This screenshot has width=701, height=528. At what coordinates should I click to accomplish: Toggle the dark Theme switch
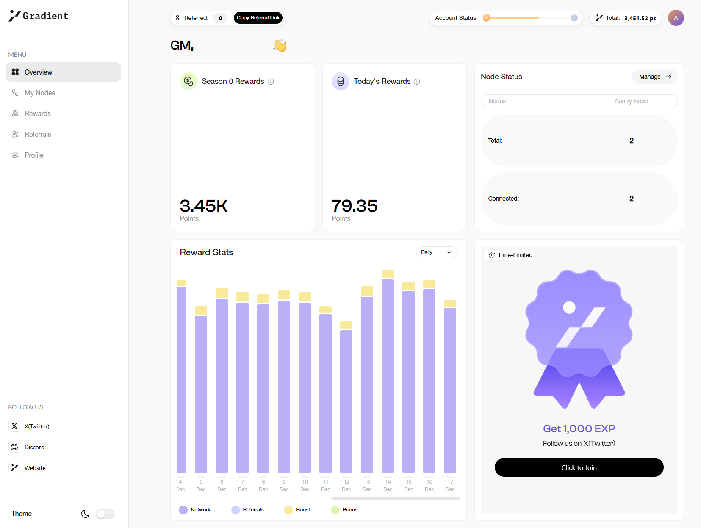point(105,514)
